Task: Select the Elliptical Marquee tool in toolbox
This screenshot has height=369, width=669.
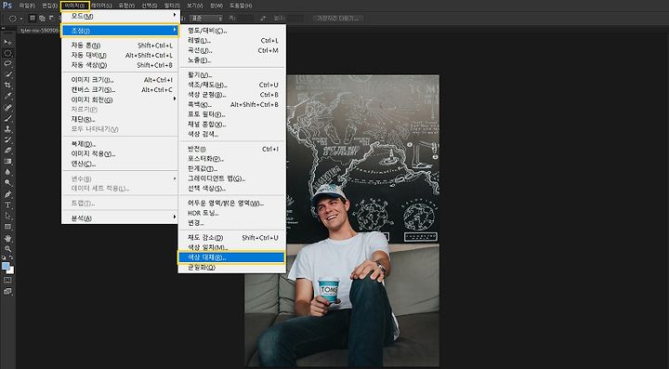Action: 7,53
